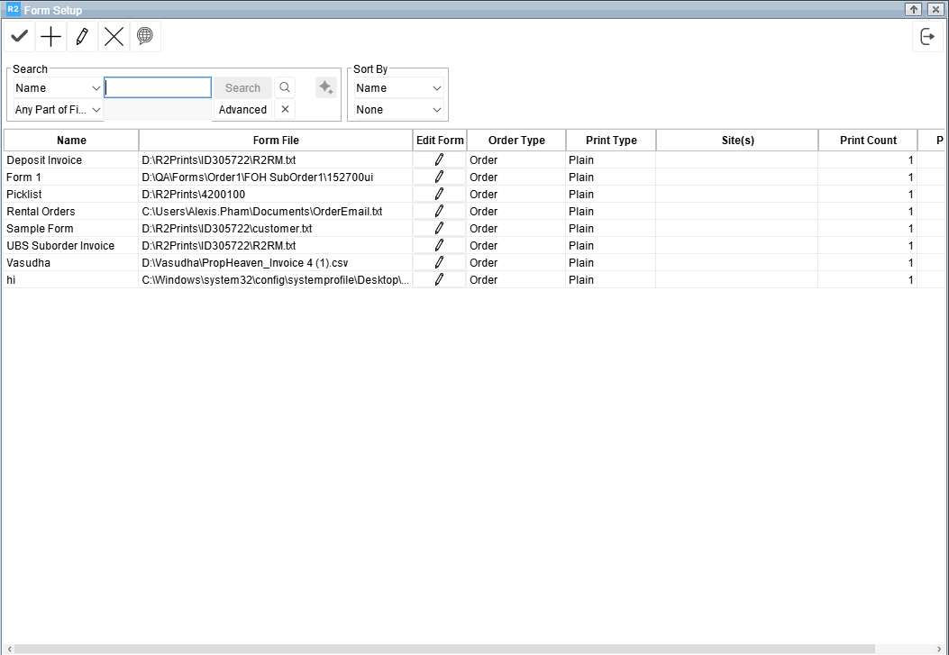Click the magnifying glass search icon
949x655 pixels.
[285, 87]
